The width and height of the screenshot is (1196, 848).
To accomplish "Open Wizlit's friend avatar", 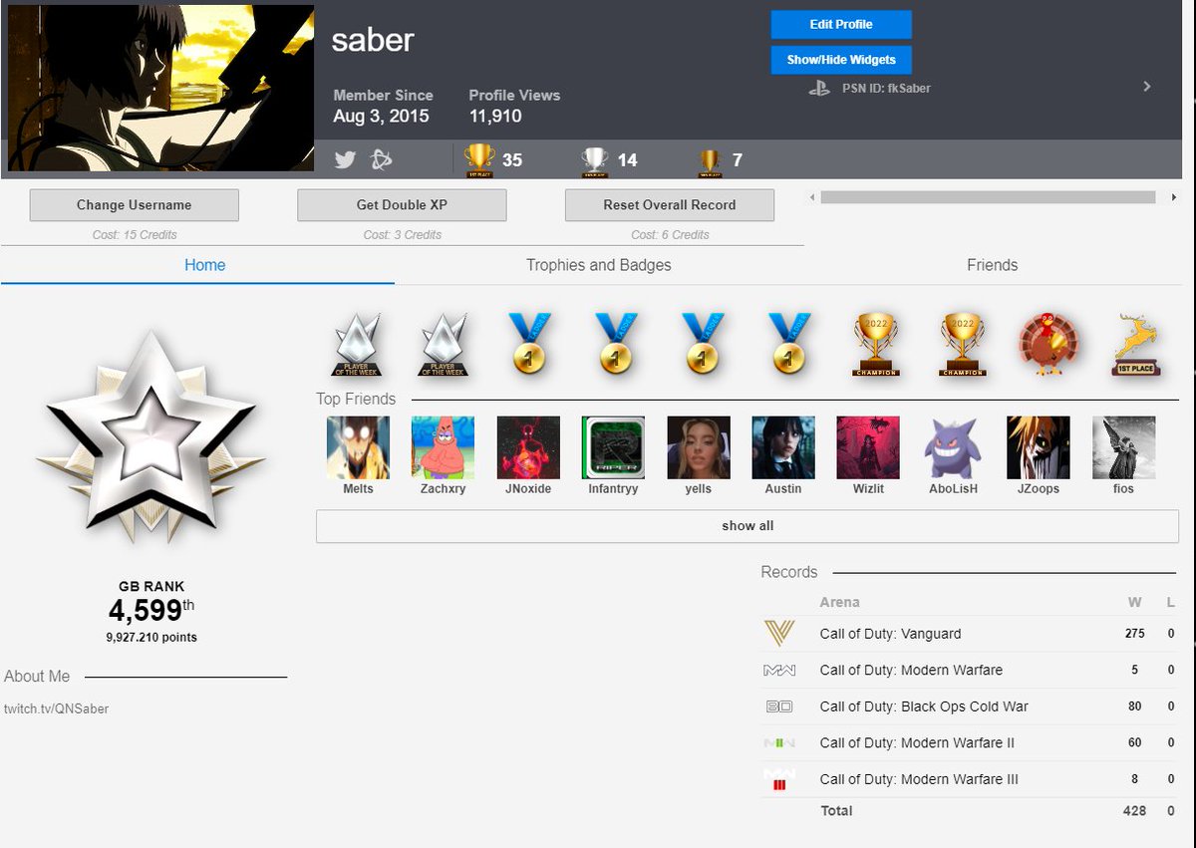I will point(868,448).
